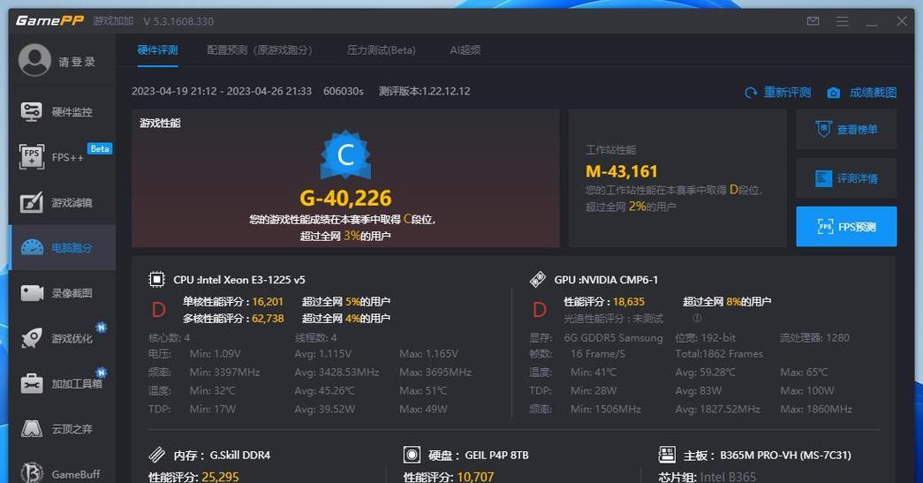923x483 pixels.
Task: Click 重新评测 to rerun benchmark
Action: pos(777,93)
